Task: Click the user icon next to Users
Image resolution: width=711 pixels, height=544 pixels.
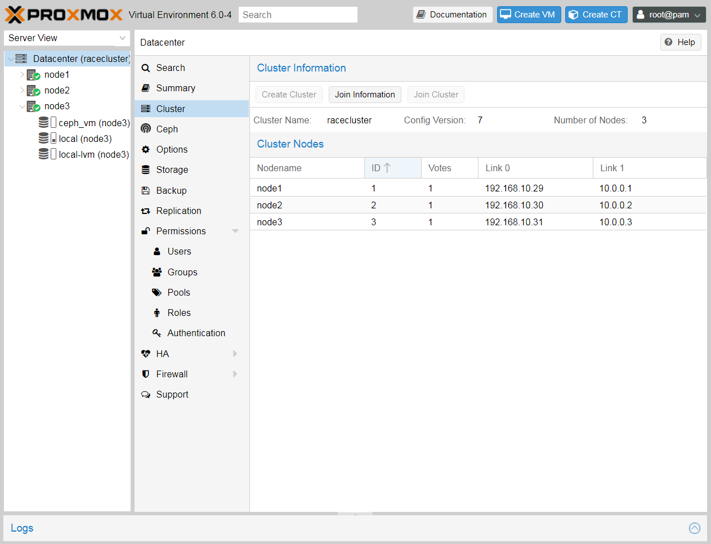Action: [x=157, y=251]
